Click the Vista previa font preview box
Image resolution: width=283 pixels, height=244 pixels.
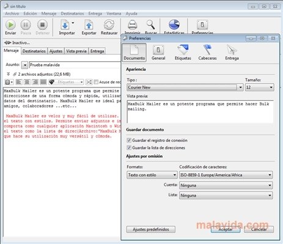tap(200, 111)
